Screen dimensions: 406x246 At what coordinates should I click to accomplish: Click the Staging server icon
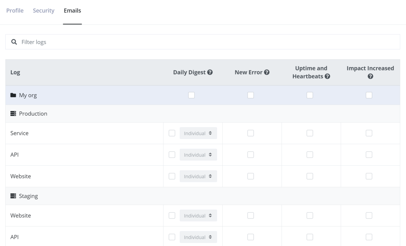pyautogui.click(x=13, y=196)
